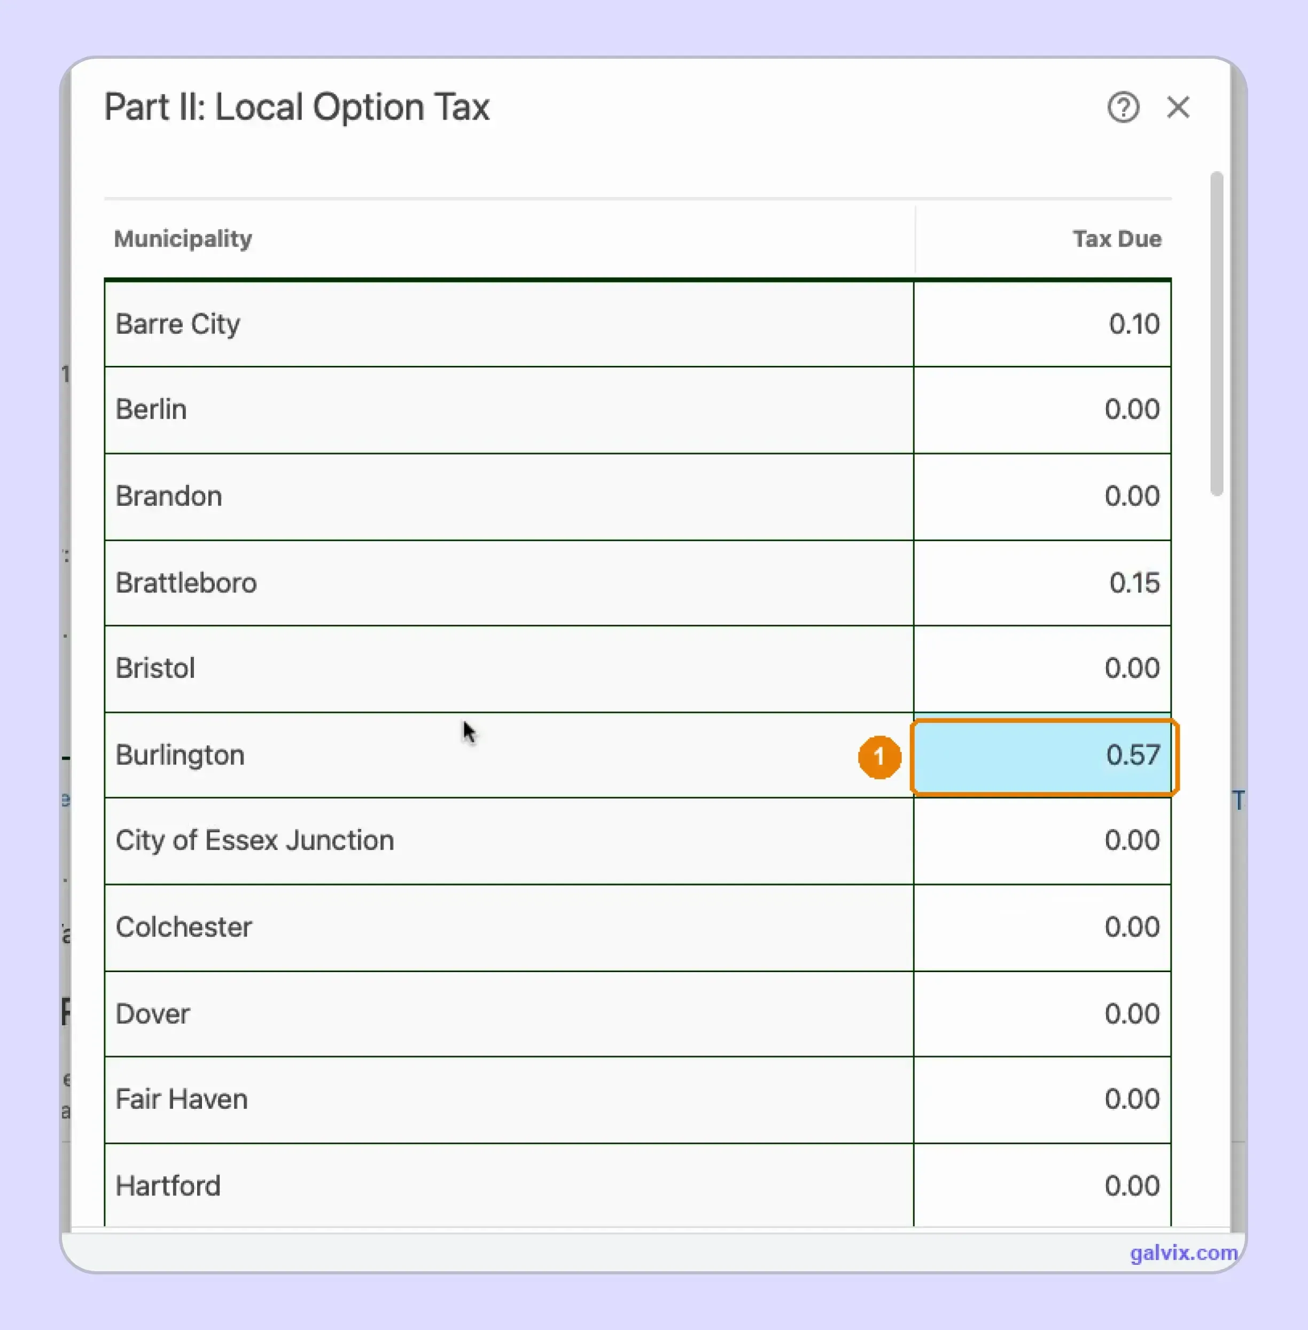Select the Dover municipality cell

click(x=509, y=1014)
